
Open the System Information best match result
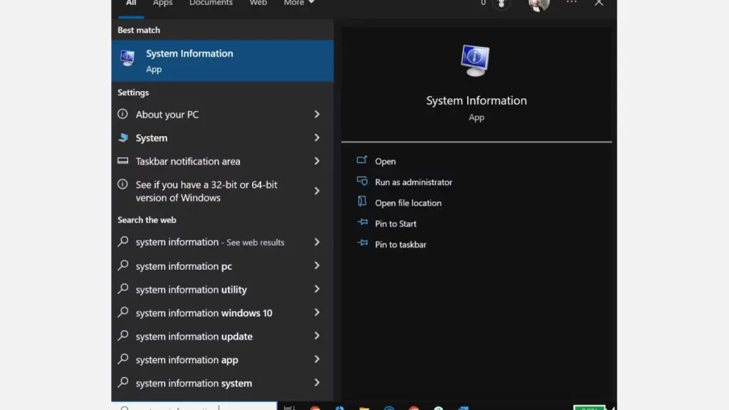coord(222,61)
